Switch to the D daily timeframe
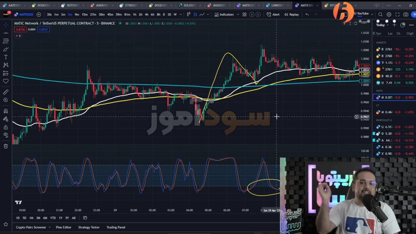This screenshot has height=234, width=416. pos(164,14)
